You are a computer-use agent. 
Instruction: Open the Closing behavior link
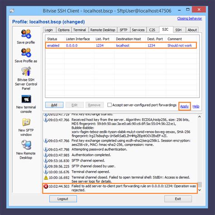190,19
